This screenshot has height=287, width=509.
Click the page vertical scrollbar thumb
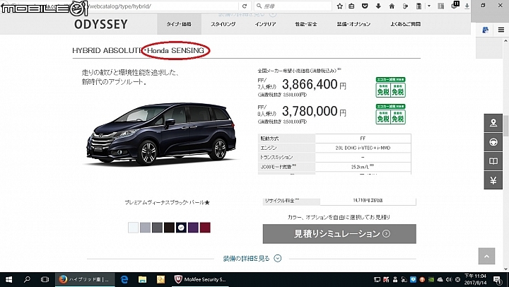505,126
